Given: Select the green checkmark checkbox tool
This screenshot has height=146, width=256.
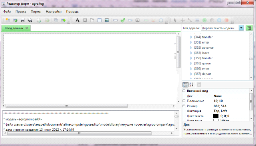Looking at the screenshot, I should point(123,20).
